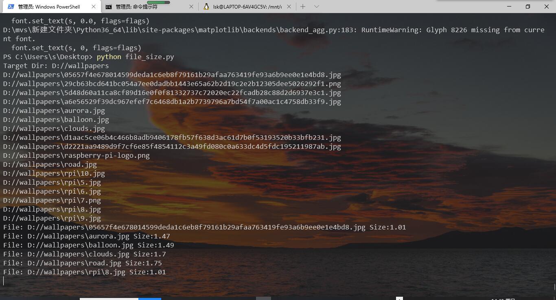Click the command text 'python file_size.py'

point(135,57)
